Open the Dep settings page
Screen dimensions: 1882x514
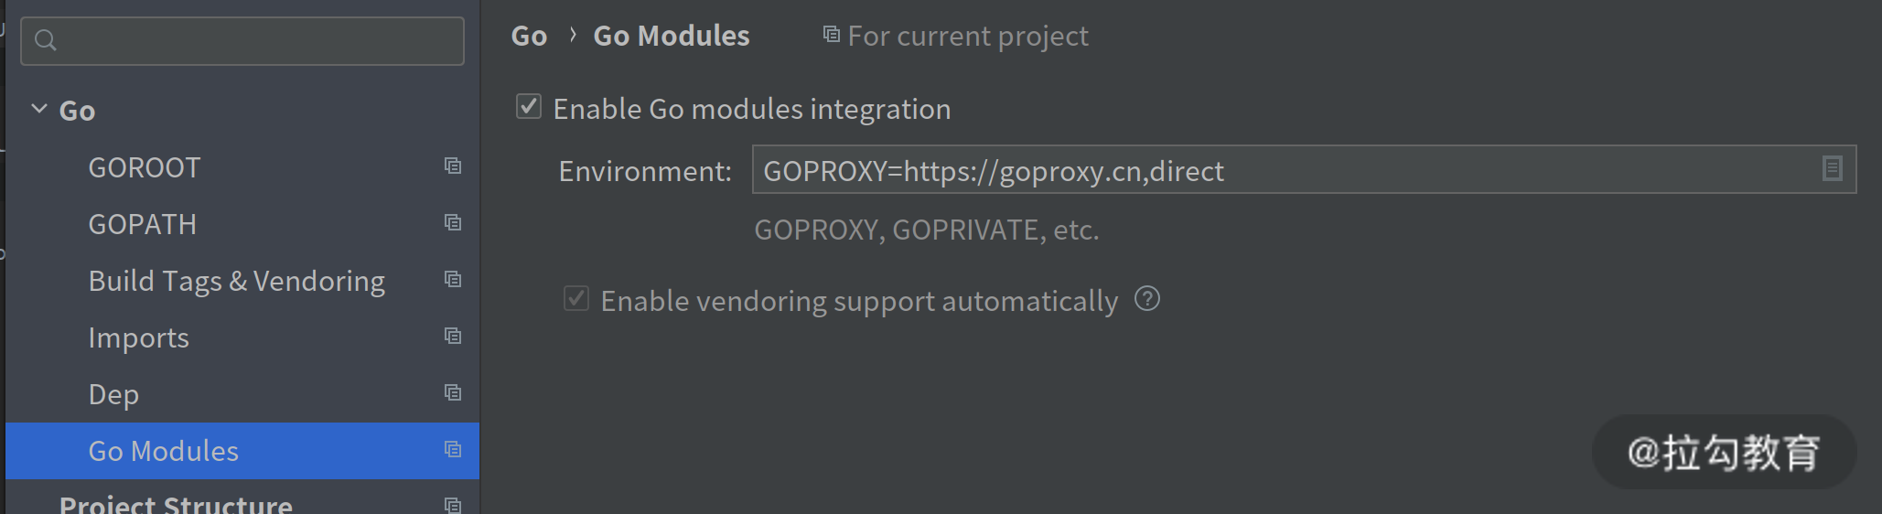coord(113,394)
